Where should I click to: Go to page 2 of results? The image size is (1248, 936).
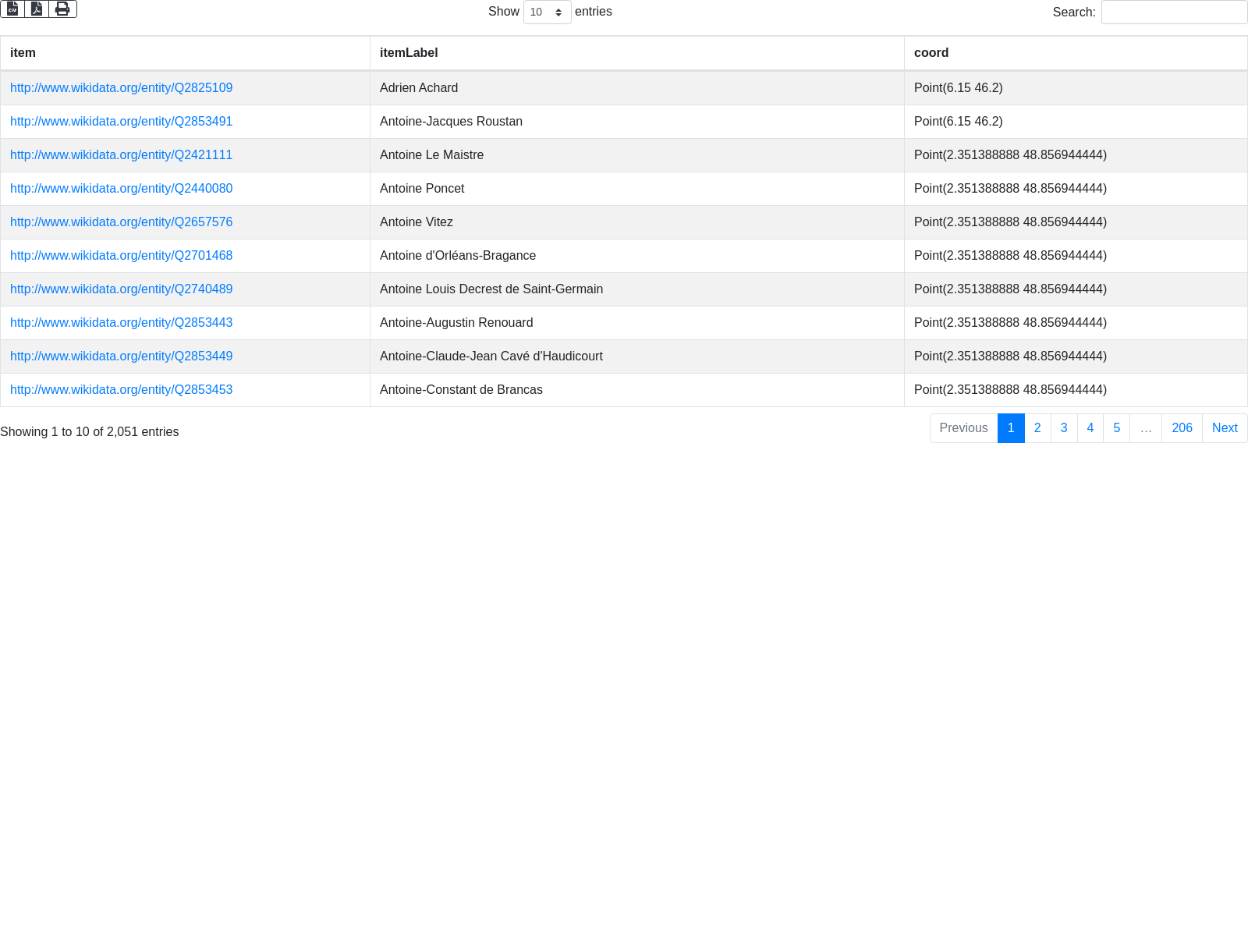point(1037,428)
